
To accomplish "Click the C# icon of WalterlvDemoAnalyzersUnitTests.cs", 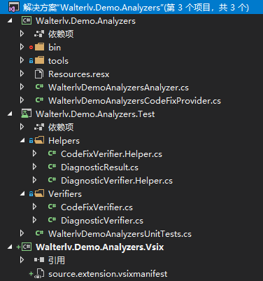I will click(x=39, y=233).
